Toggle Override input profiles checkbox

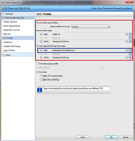38,23
